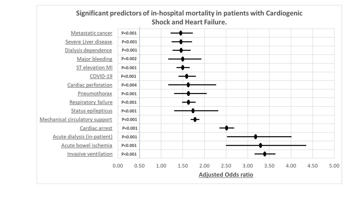Click the Metastatic cancer label
This screenshot has height=201, width=358.
tap(91, 33)
